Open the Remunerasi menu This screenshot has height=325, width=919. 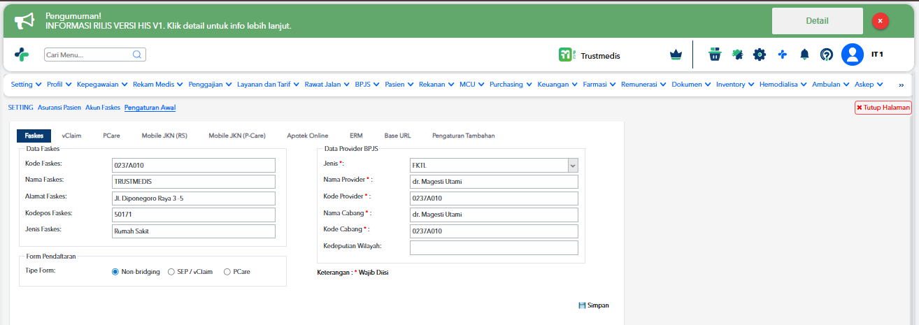click(x=643, y=85)
